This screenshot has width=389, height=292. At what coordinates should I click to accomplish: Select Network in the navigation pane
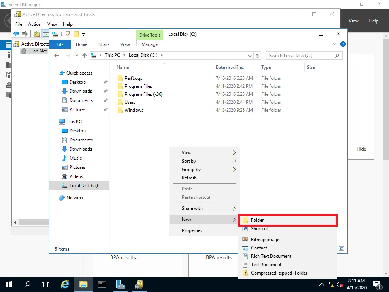(75, 198)
